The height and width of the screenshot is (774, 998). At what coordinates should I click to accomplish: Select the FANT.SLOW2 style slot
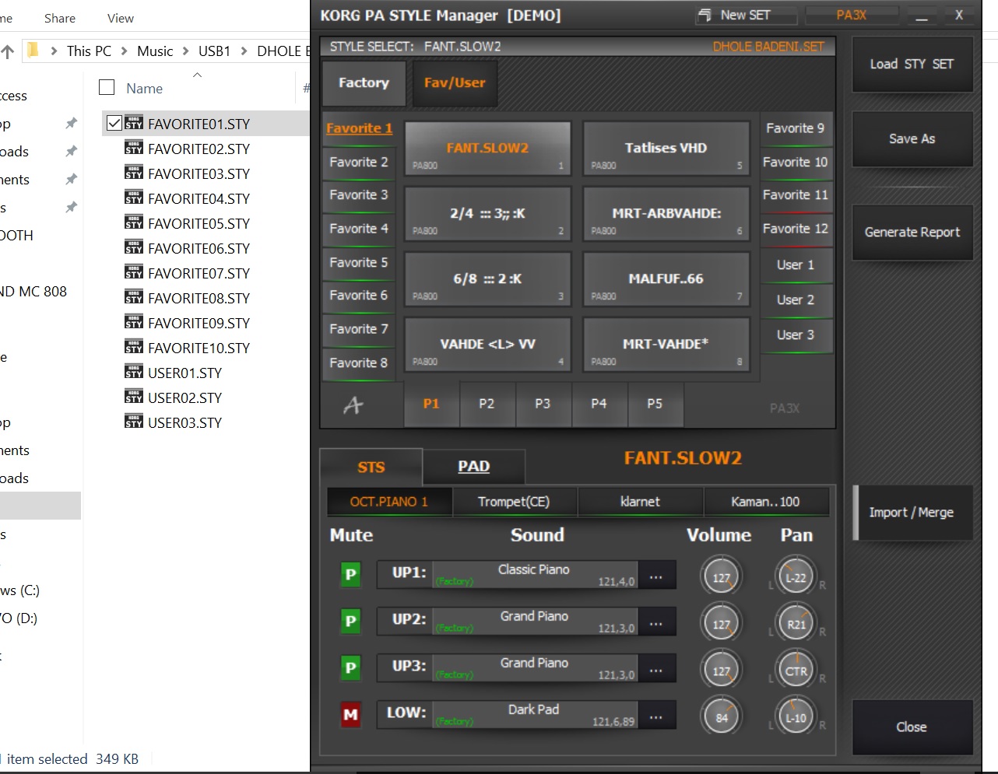488,148
